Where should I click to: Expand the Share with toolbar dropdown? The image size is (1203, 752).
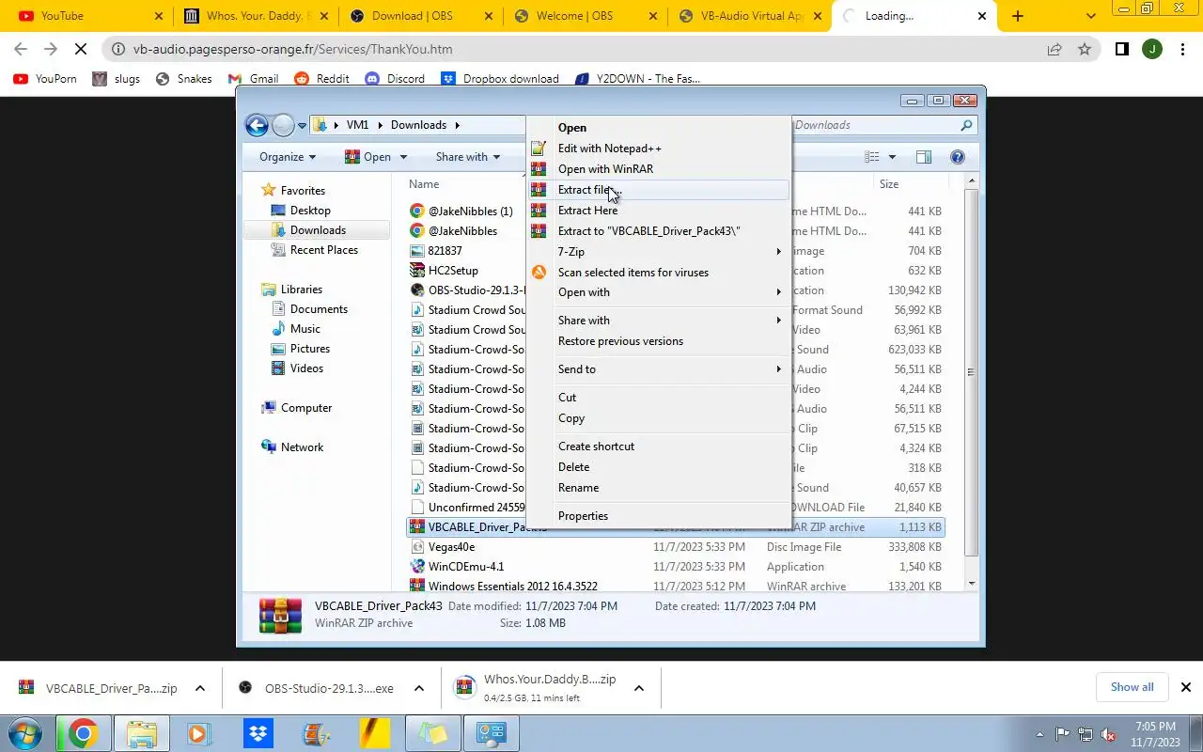[468, 157]
